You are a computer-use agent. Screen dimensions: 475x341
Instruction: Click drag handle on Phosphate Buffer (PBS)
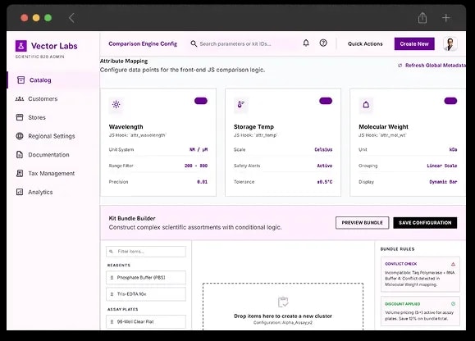click(112, 277)
